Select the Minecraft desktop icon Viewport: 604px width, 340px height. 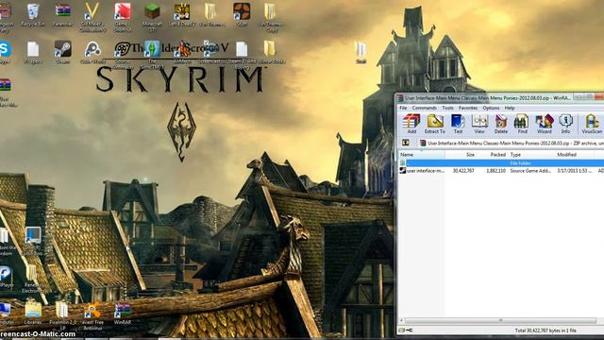point(152,16)
